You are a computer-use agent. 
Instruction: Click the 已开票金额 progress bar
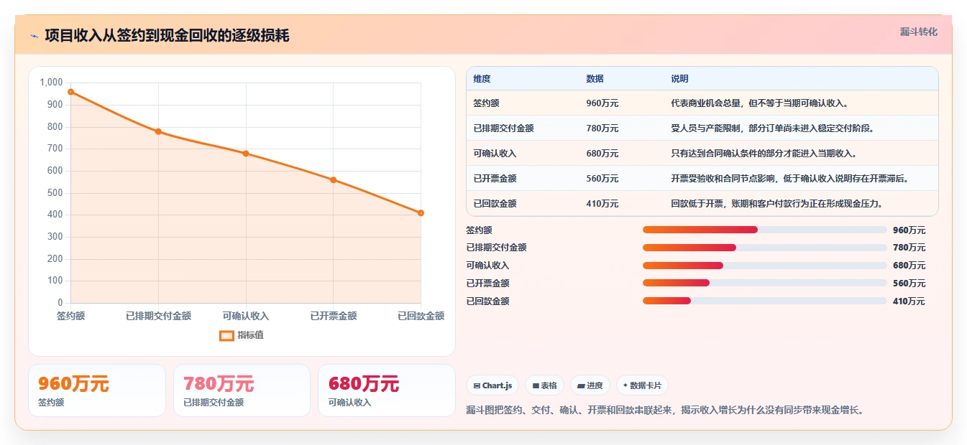(x=765, y=284)
